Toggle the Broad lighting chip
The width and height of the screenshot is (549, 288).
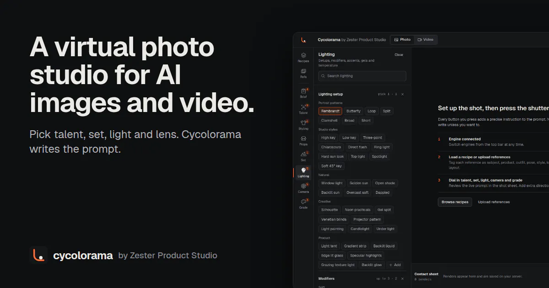[350, 121]
